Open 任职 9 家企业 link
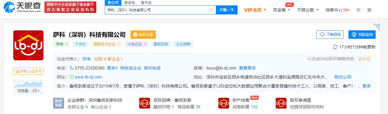This screenshot has height=114, width=388. click(109, 59)
